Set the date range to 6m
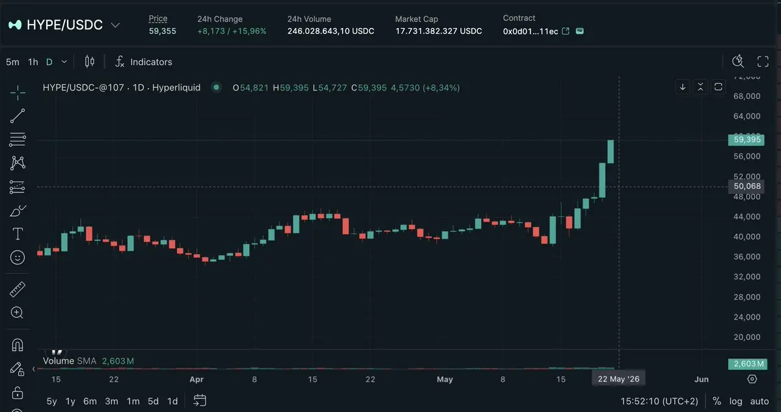Viewport: 781px width, 412px height. [x=90, y=401]
